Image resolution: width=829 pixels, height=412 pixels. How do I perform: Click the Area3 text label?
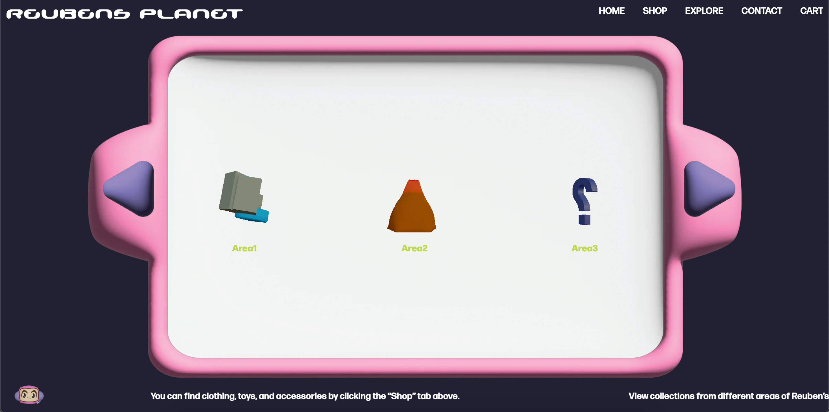coord(585,248)
